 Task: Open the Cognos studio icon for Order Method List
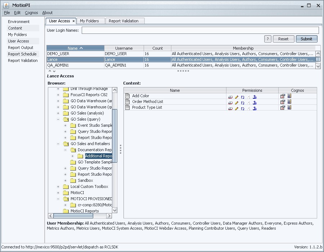coord(289,102)
